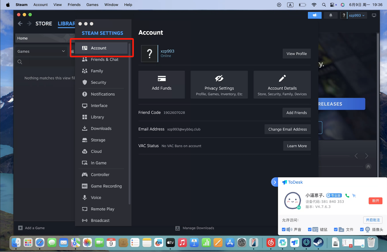
Task: Select the Cloud settings icon
Action: [x=85, y=151]
